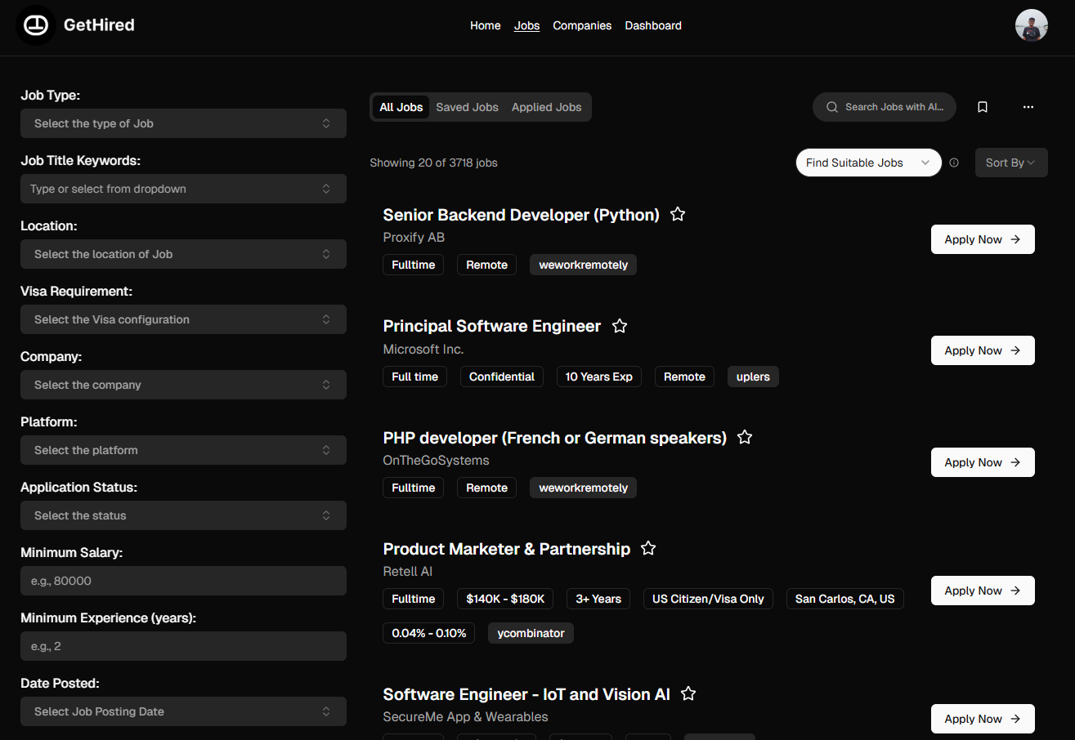Open the Companies page from the navbar

click(582, 25)
